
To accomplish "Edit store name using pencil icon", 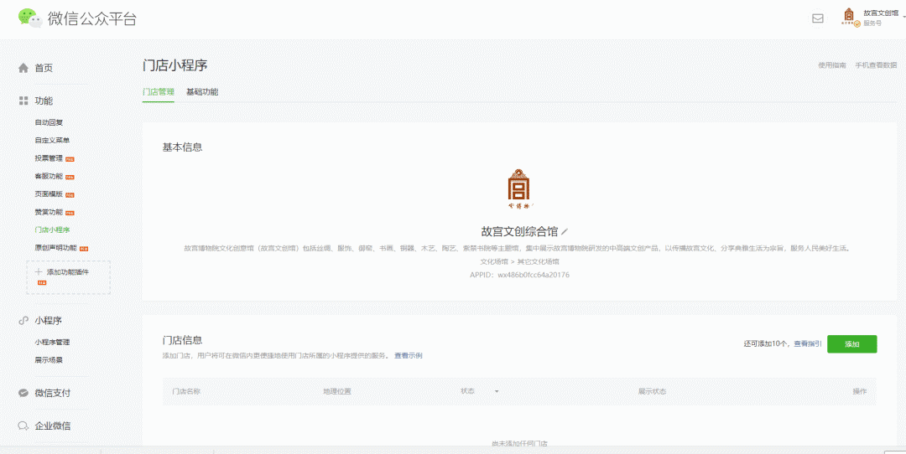I will click(565, 232).
